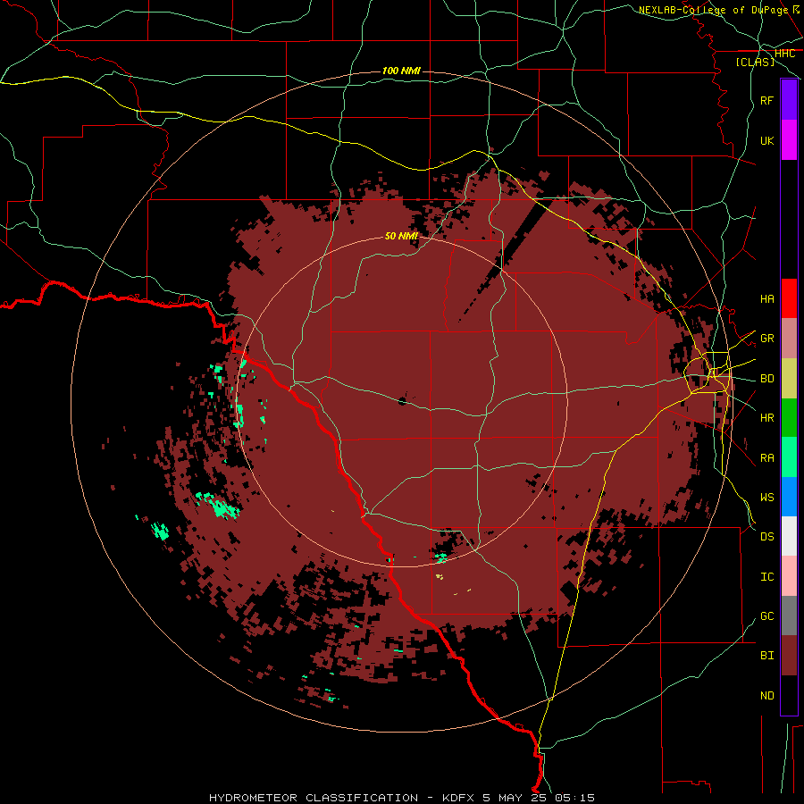
Task: Click the BI legend label
Action: [767, 656]
